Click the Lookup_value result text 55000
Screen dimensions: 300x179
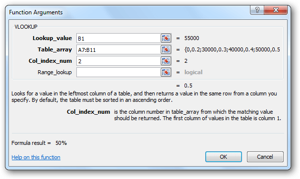(192, 38)
